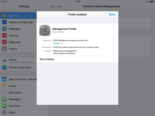Open the FaceTime camera icon
Screen dimensions: 155x116
[x=5, y=106]
